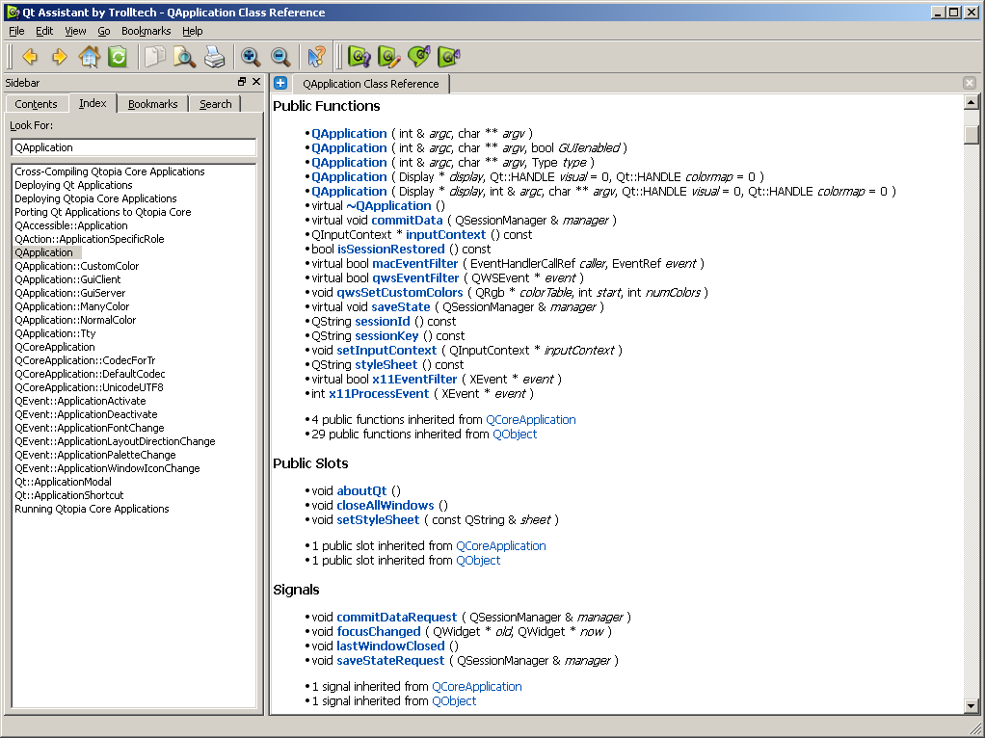This screenshot has height=738, width=985.
Task: Switch to the Bookmarks sidebar tab
Action: point(152,104)
